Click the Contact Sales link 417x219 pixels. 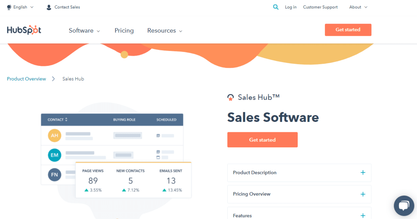(x=67, y=7)
